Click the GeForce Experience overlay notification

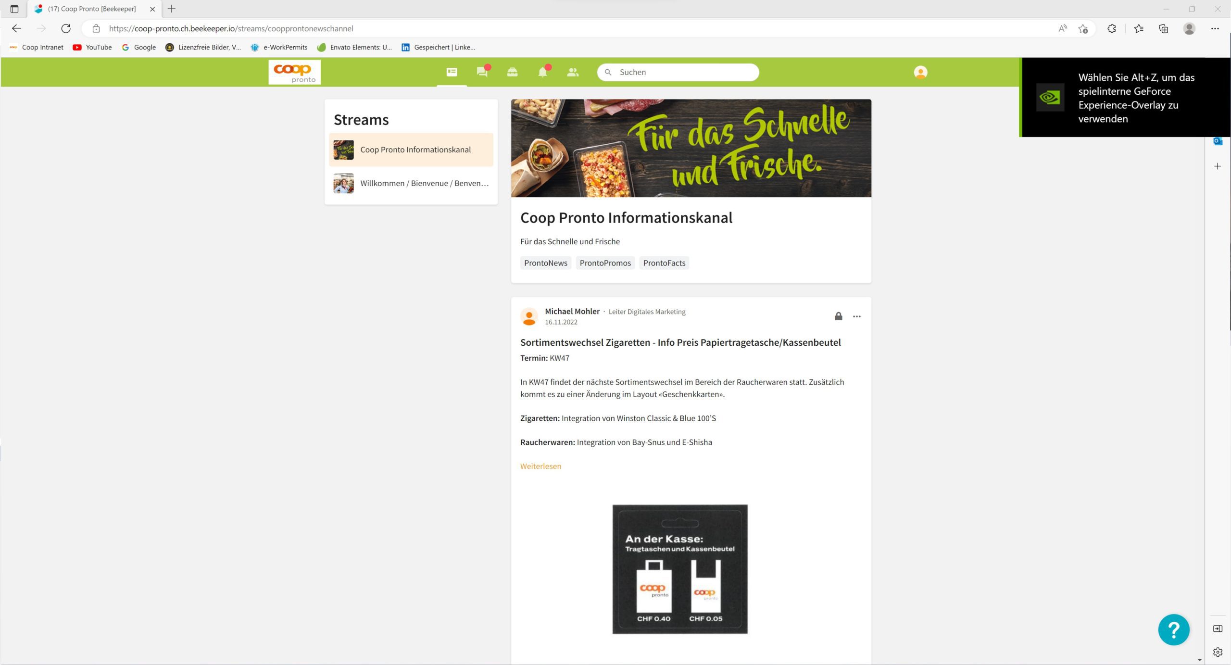(1125, 98)
